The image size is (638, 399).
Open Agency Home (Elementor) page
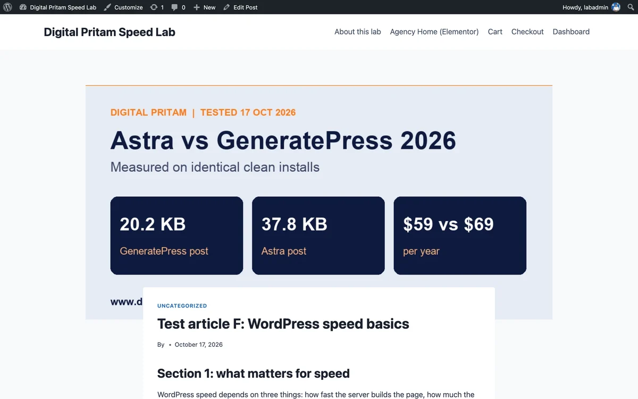(x=434, y=32)
